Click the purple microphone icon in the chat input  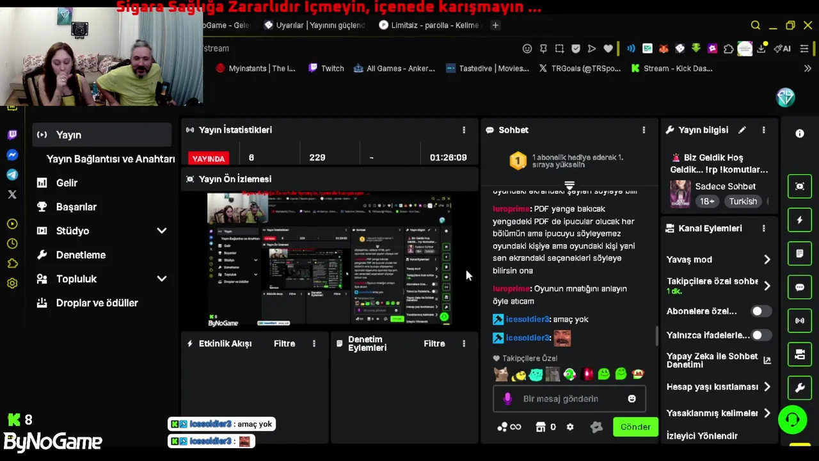[507, 399]
